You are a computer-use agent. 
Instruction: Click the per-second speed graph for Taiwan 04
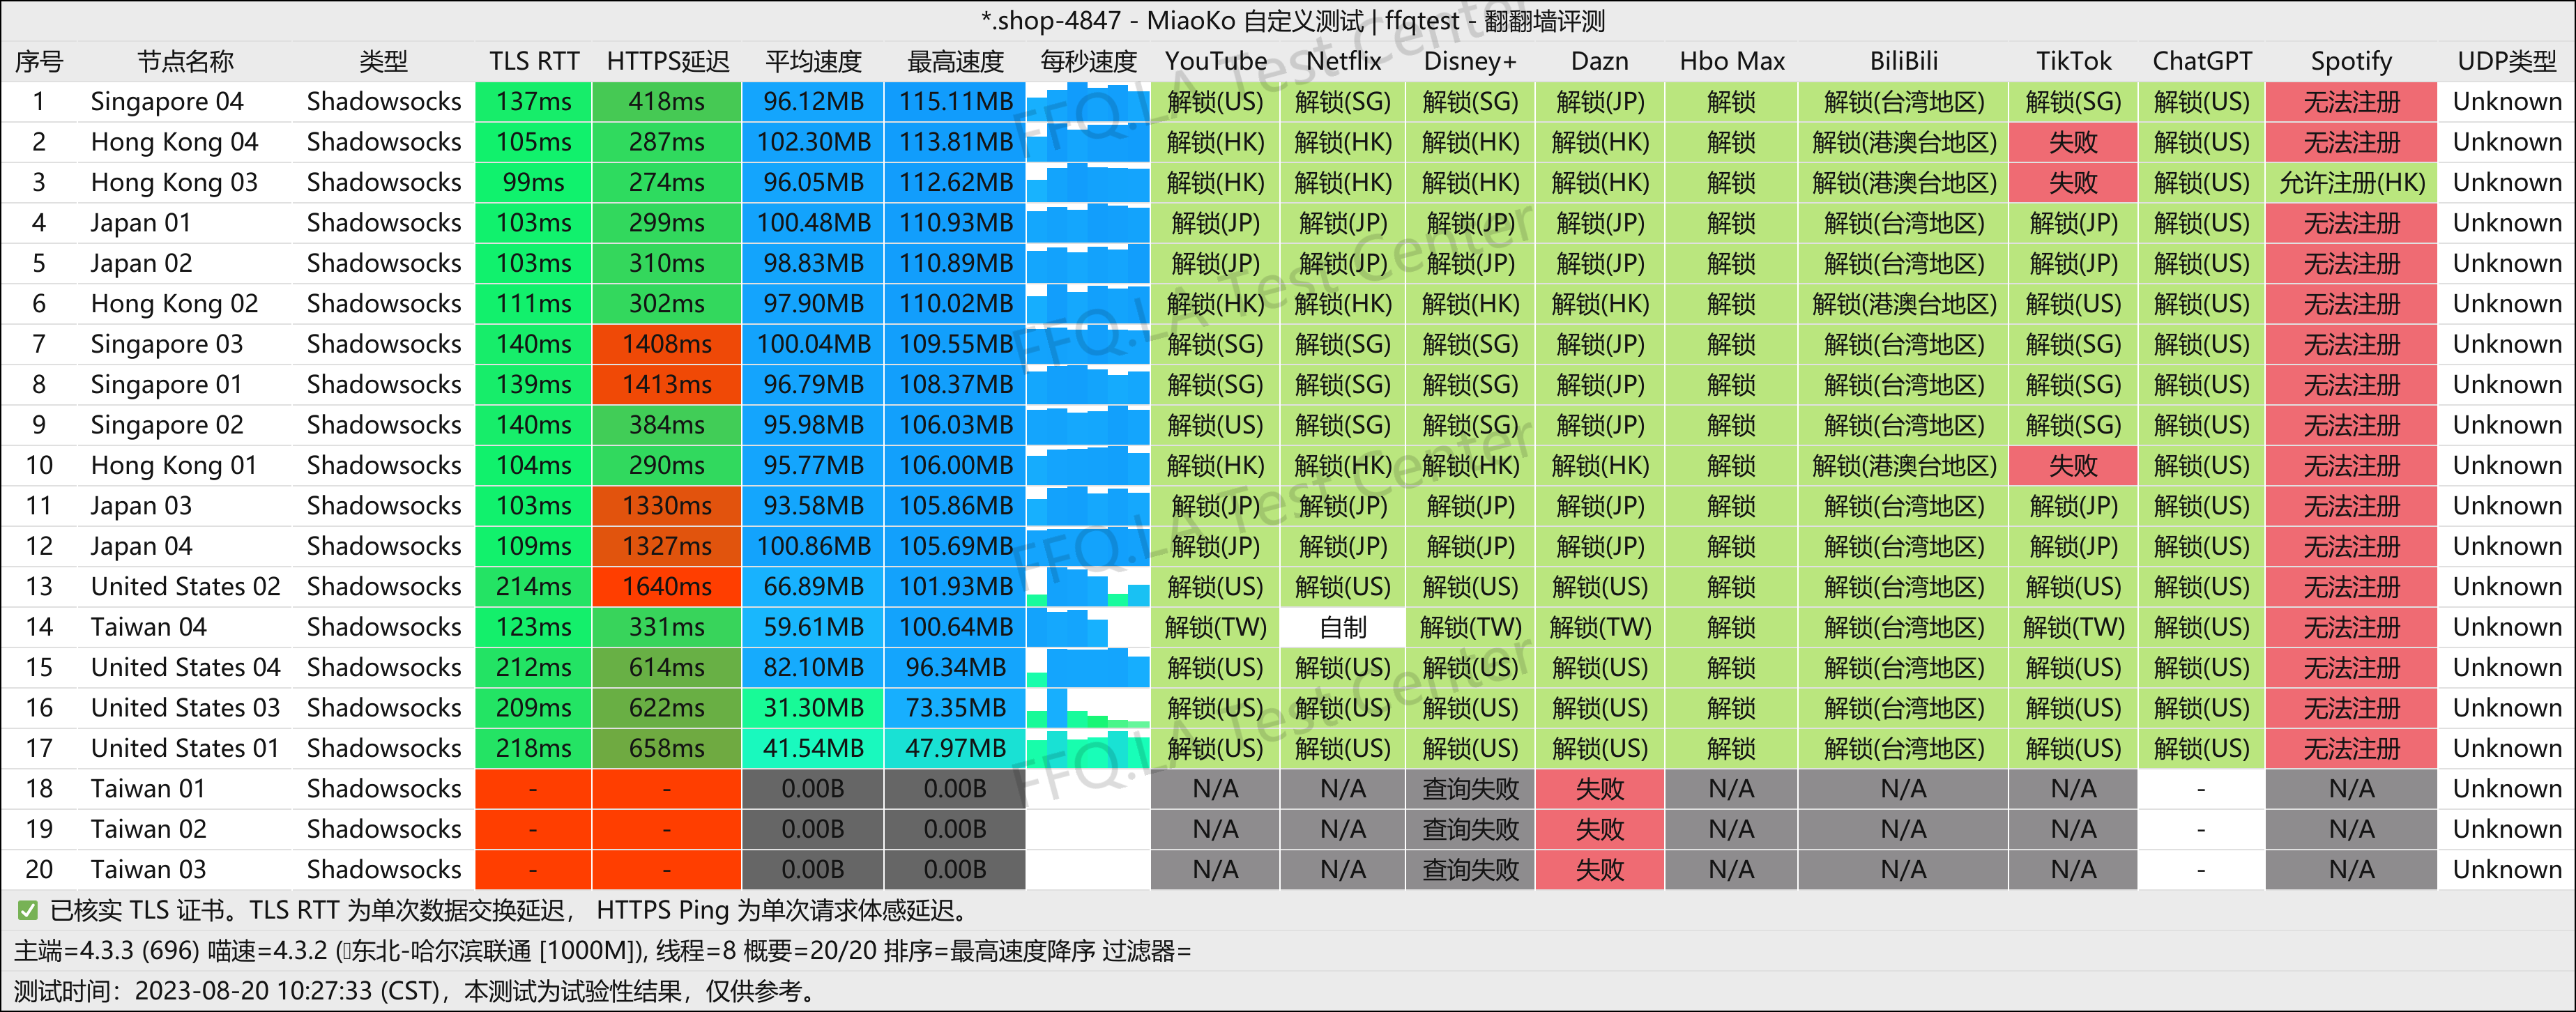1088,627
